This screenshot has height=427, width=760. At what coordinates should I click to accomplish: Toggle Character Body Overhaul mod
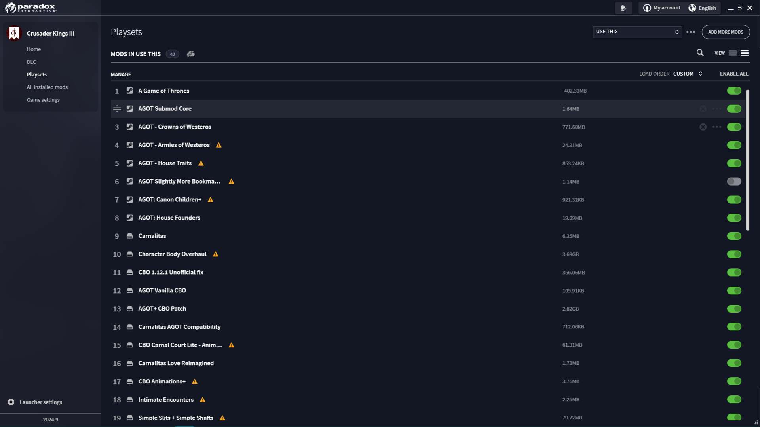(734, 254)
